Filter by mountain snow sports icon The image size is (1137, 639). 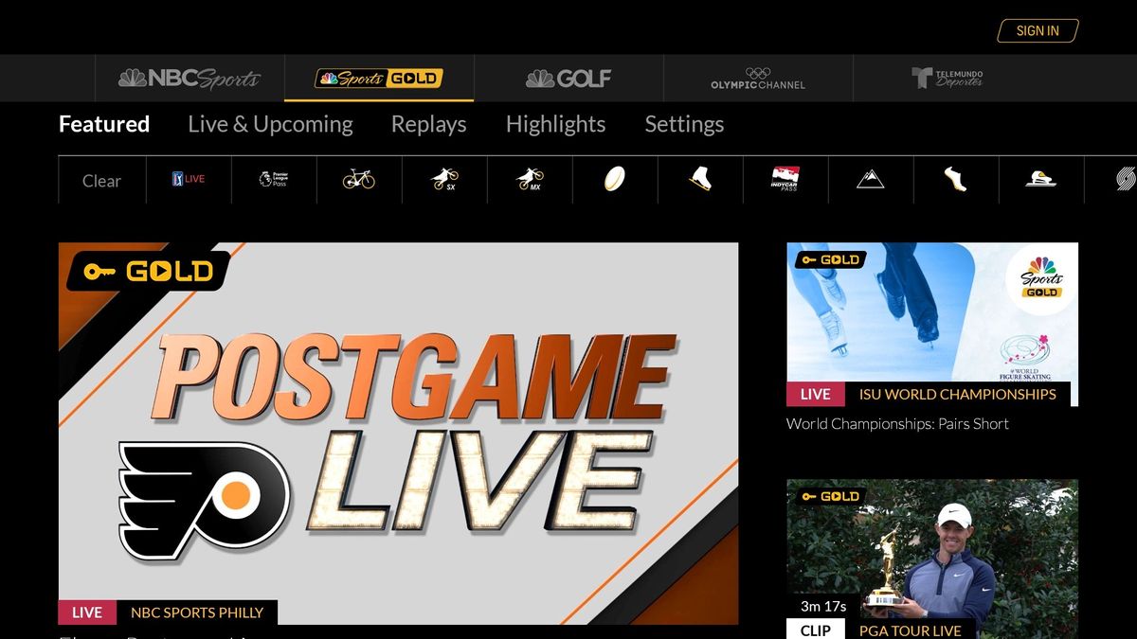click(871, 180)
